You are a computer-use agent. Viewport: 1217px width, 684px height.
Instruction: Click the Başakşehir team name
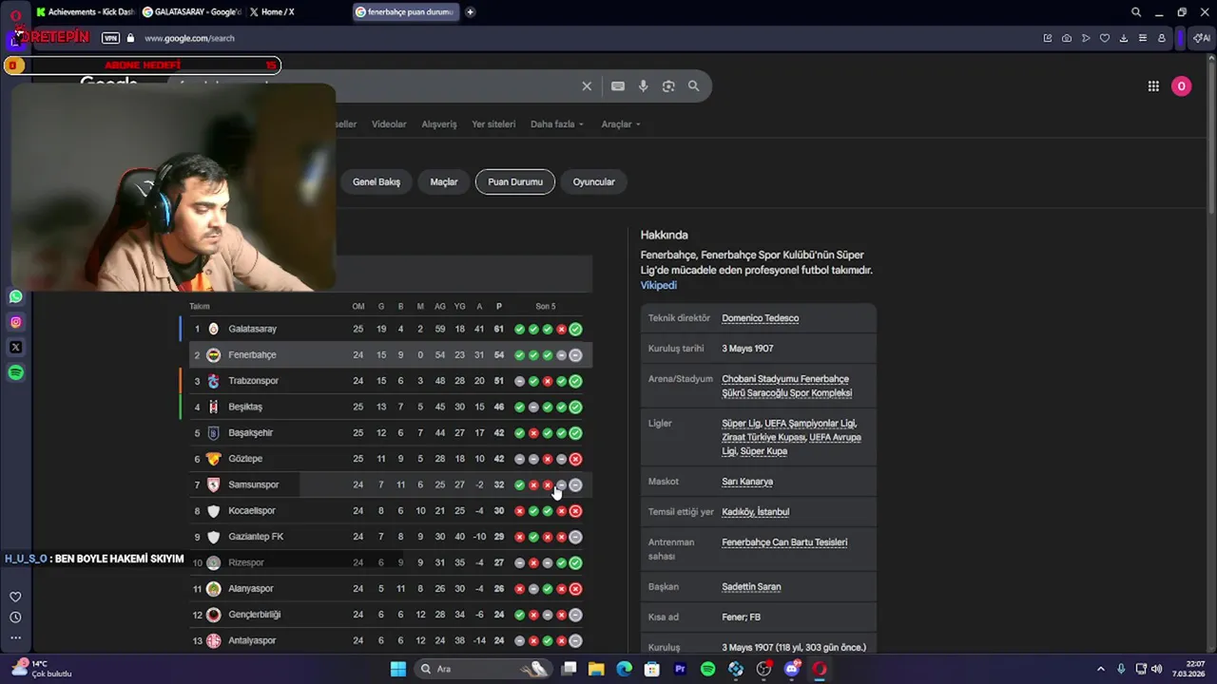pyautogui.click(x=251, y=433)
